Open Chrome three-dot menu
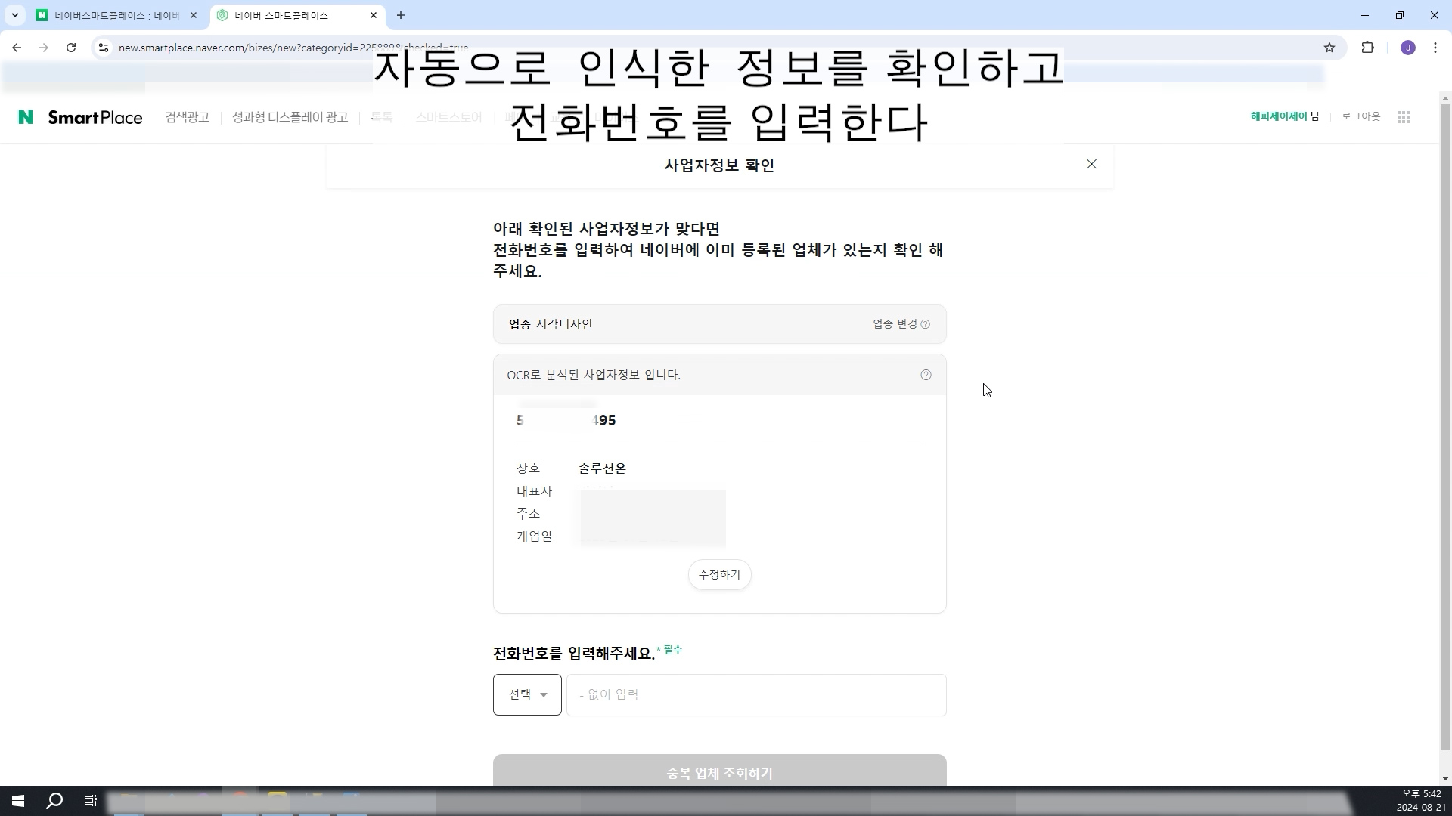This screenshot has height=816, width=1452. point(1435,48)
